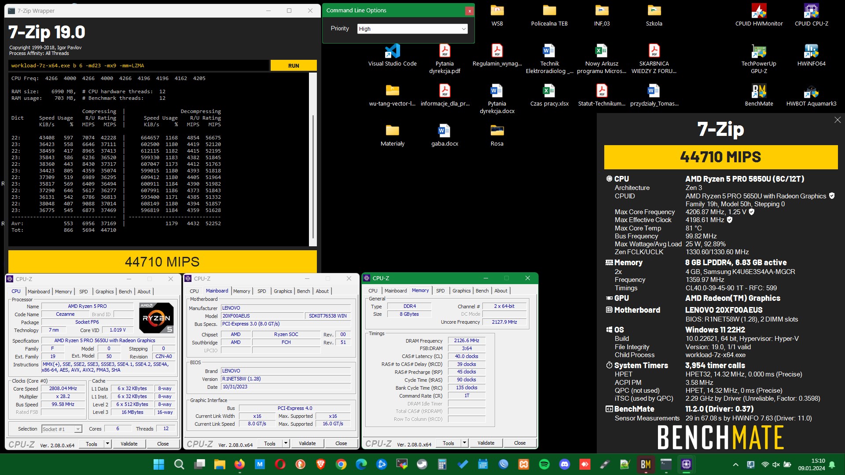
Task: Click Close button in right CPU-Z window
Action: (520, 443)
